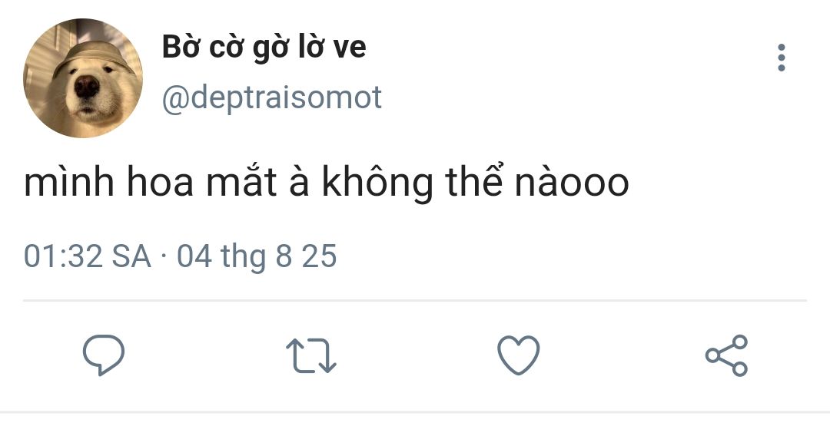Reply to the tweet via speech bubble icon
Viewport: 830px width, 426px height.
(104, 355)
